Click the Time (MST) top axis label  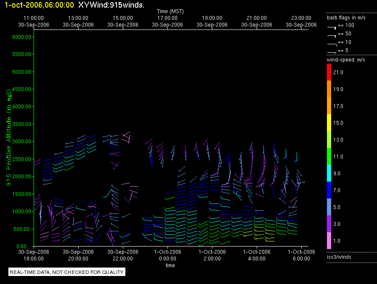(170, 11)
